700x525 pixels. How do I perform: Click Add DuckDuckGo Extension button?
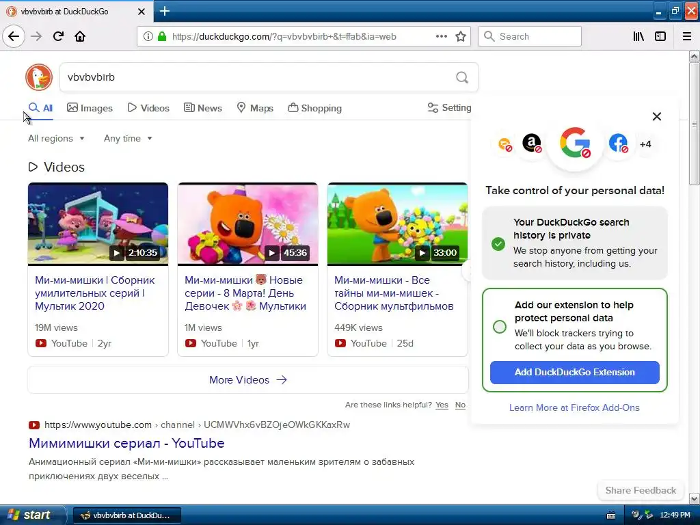tap(574, 373)
